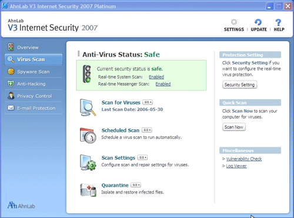294x218 pixels.
Task: Select the Virus Scan menu item
Action: point(34,59)
